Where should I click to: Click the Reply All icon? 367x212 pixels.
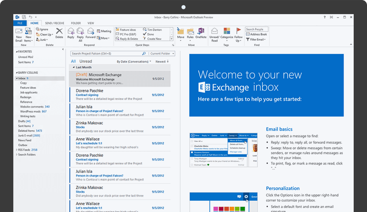[80, 32]
